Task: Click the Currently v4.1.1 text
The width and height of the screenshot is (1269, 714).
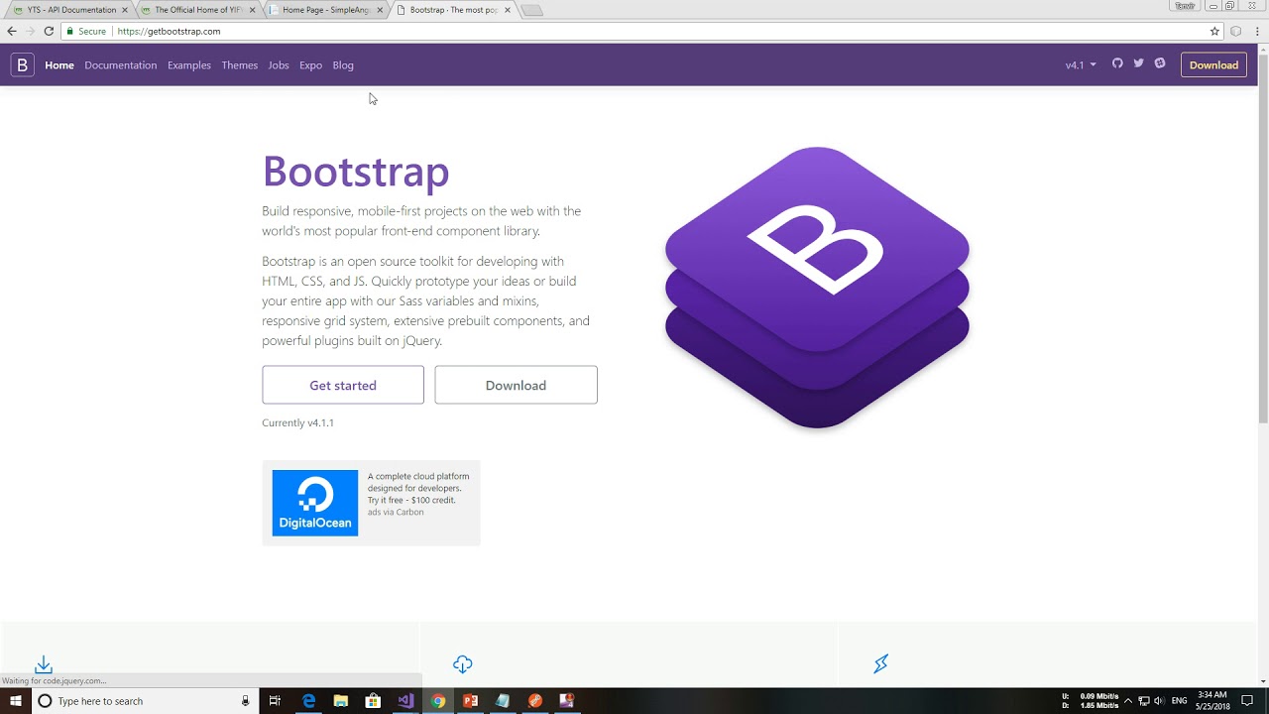Action: pos(297,422)
